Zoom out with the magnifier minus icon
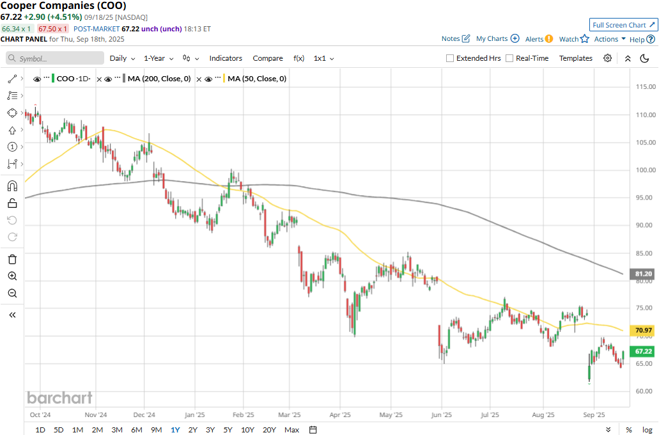This screenshot has width=659, height=435. point(12,293)
